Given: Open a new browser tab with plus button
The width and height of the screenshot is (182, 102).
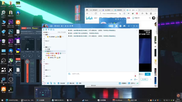Looking at the screenshot, I should [x=140, y=10].
